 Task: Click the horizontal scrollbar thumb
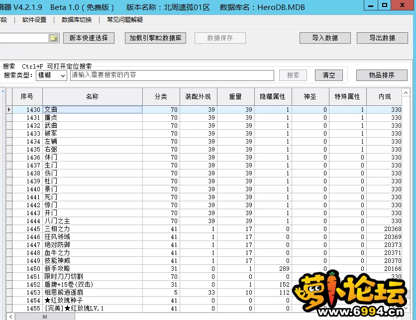pos(45,317)
